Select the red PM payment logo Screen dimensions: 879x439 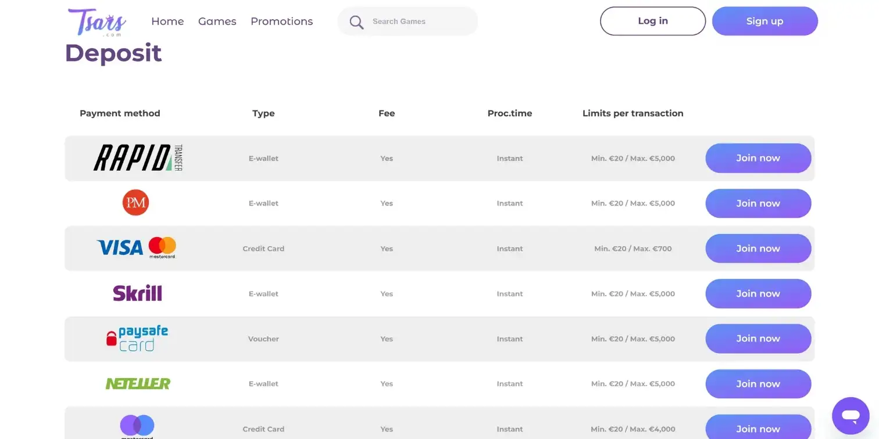tap(135, 203)
